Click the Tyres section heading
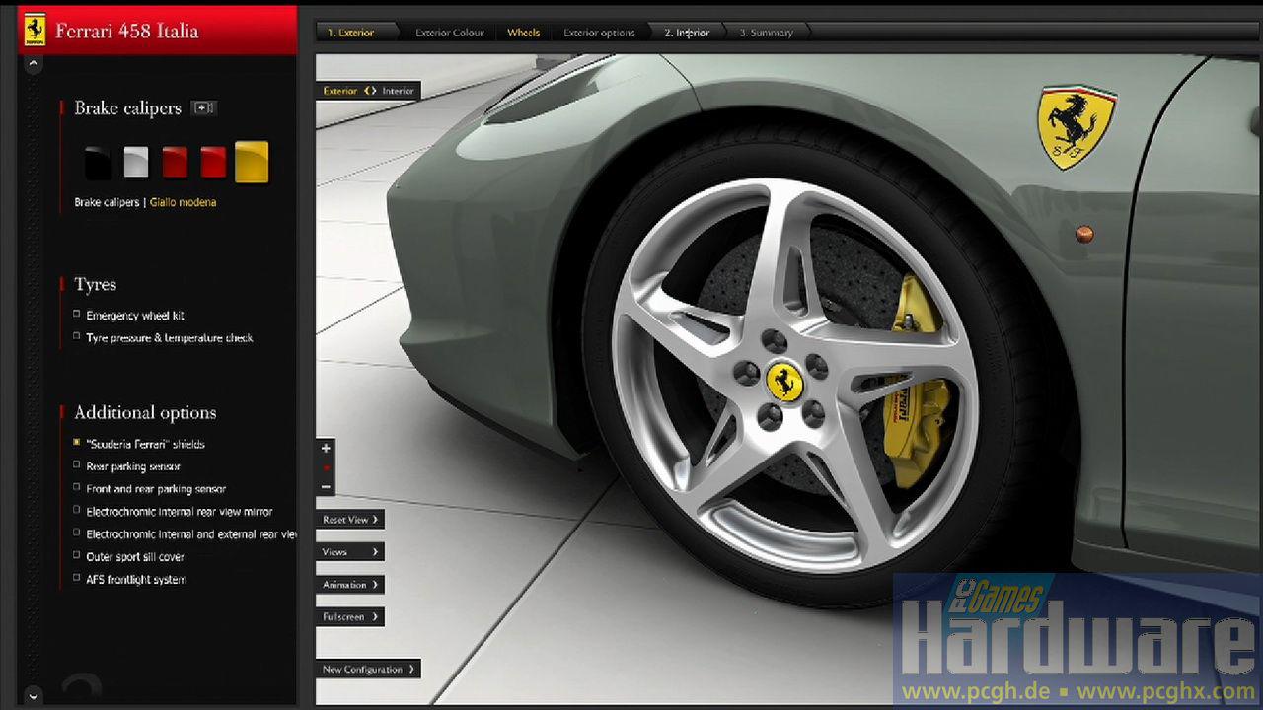The width and height of the screenshot is (1263, 710). 96,285
